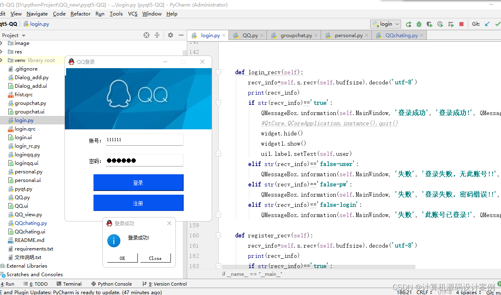Click the Rerun 'login' icon in toolbar
The image size is (501, 295).
coord(408,24)
